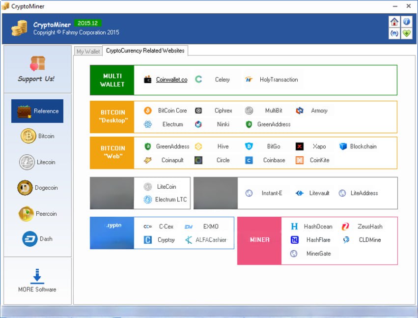The width and height of the screenshot is (418, 318).
Task: Open the Coinwallet.co link
Action: tap(171, 80)
